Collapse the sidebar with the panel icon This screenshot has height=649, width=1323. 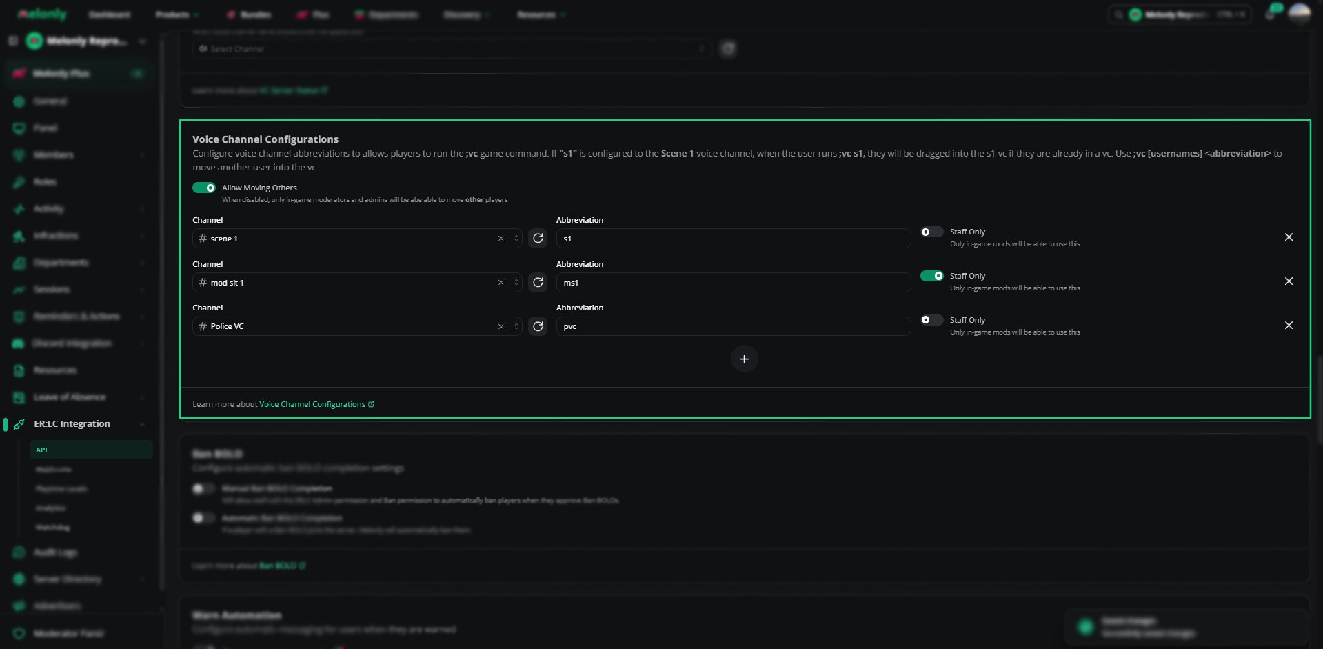pyautogui.click(x=12, y=41)
